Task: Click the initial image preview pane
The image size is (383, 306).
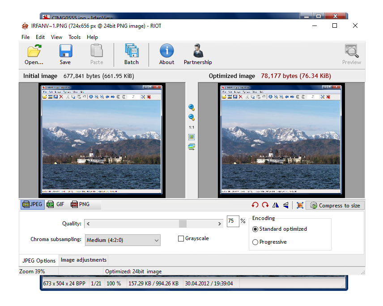Action: pyautogui.click(x=102, y=140)
